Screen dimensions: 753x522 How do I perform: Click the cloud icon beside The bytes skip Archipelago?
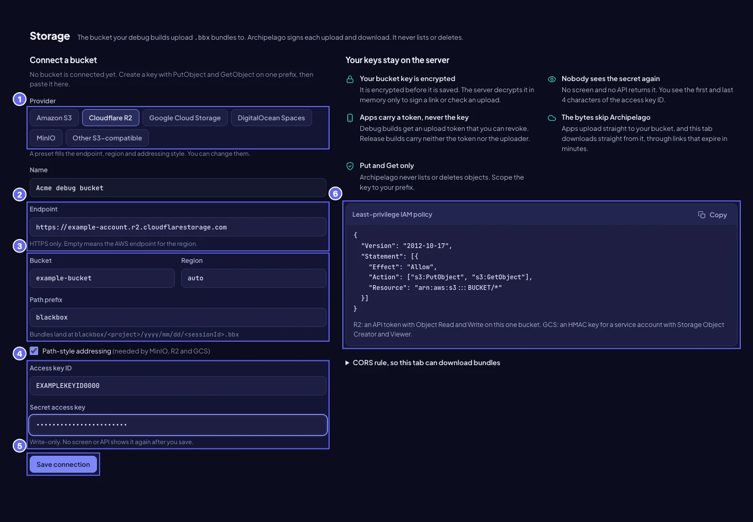(x=552, y=118)
